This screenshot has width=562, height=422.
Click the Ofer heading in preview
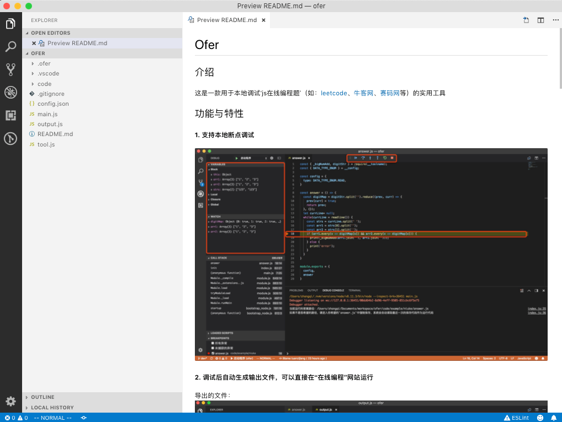pyautogui.click(x=207, y=45)
